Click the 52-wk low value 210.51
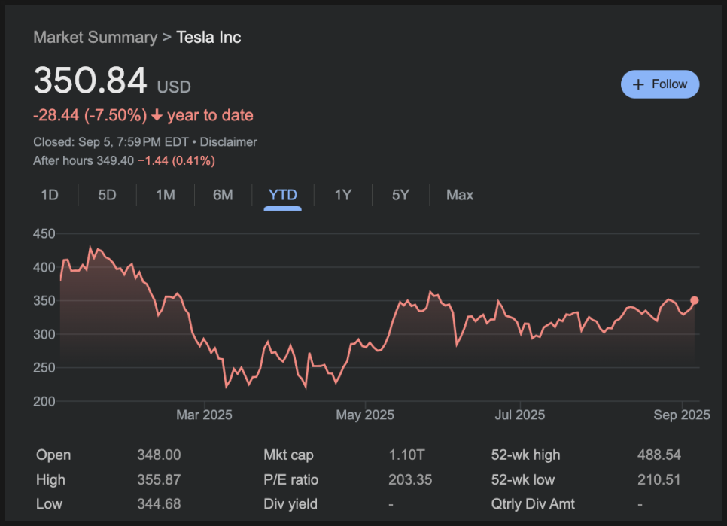The image size is (727, 526). coord(659,479)
